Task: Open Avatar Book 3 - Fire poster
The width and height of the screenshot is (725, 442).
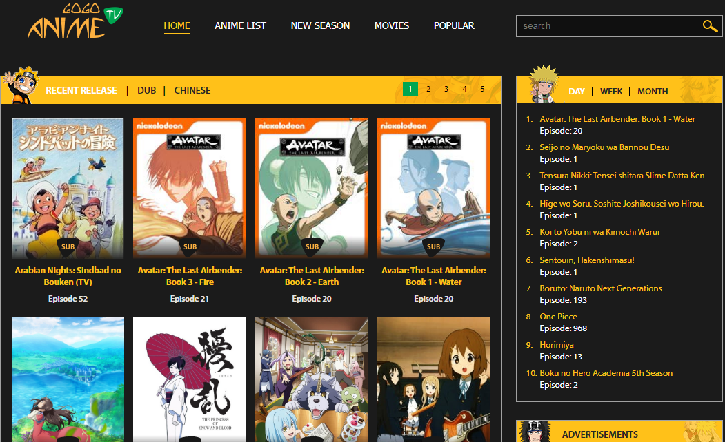Action: [190, 187]
